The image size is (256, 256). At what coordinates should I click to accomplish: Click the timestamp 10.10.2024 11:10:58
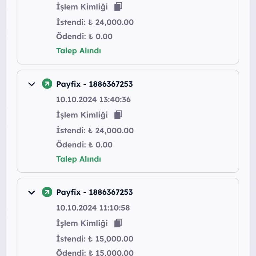coord(93,208)
